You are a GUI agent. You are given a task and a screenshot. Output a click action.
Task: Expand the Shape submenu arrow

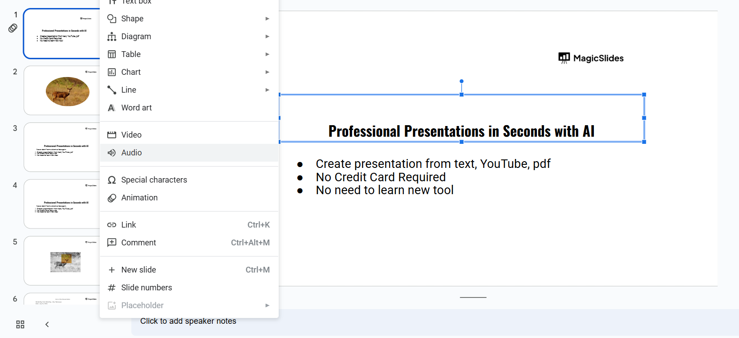pos(267,19)
